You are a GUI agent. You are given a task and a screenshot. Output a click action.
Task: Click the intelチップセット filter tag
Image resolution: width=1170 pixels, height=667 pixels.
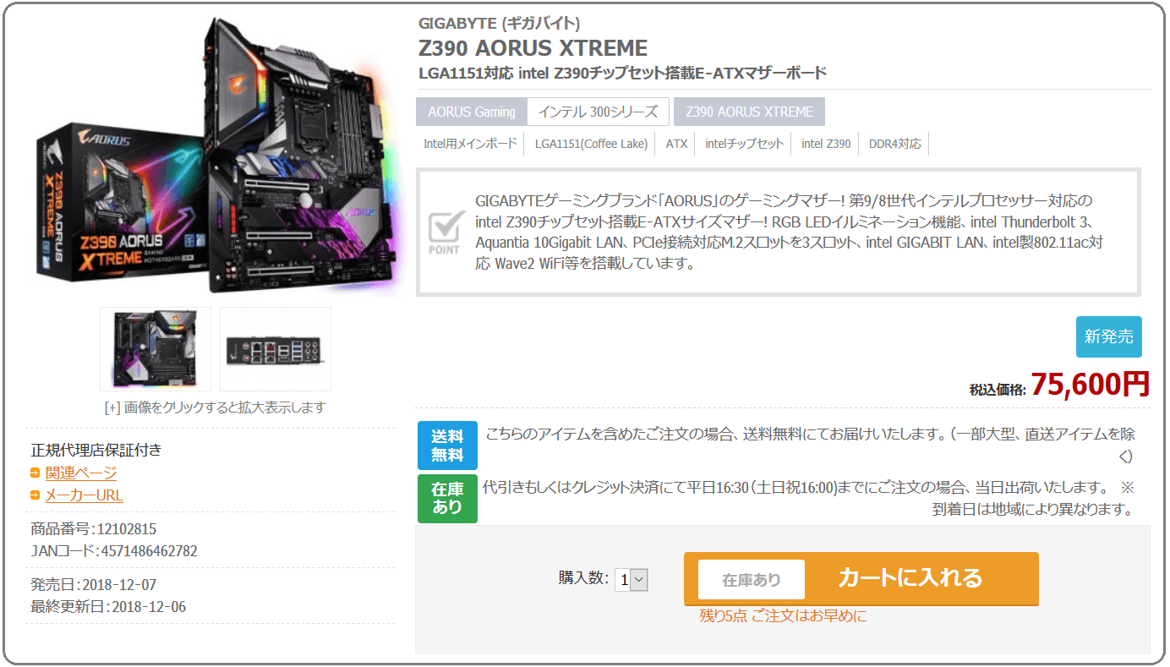pyautogui.click(x=745, y=144)
